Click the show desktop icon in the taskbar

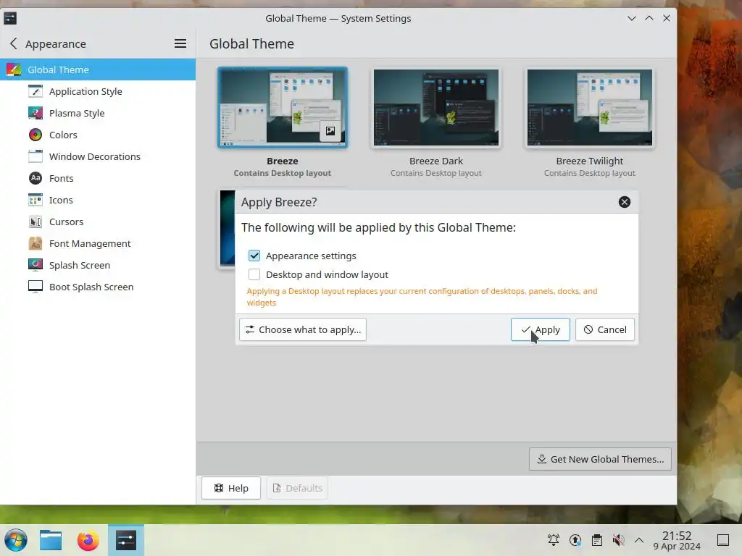tap(723, 540)
